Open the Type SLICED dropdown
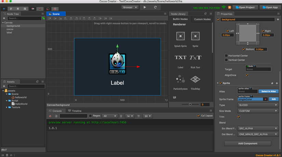The image size is (282, 157). (x=258, y=105)
